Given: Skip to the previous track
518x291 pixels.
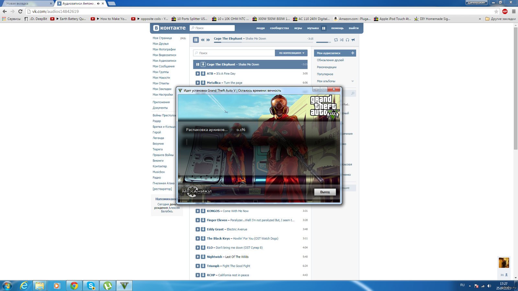Looking at the screenshot, I should coord(203,40).
